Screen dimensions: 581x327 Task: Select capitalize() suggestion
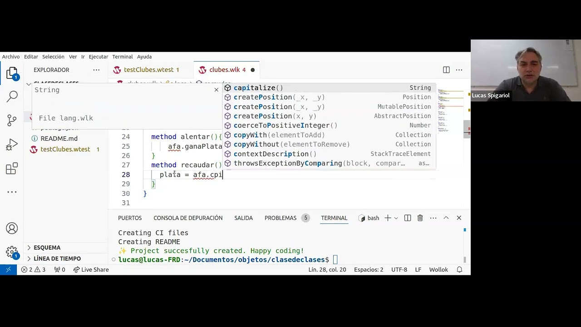(329, 88)
